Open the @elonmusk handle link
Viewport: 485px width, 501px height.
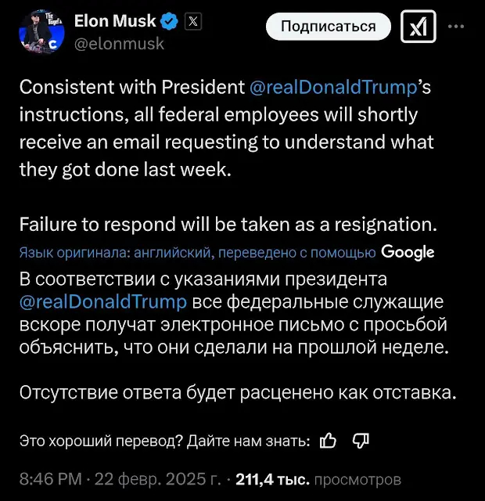coord(119,44)
